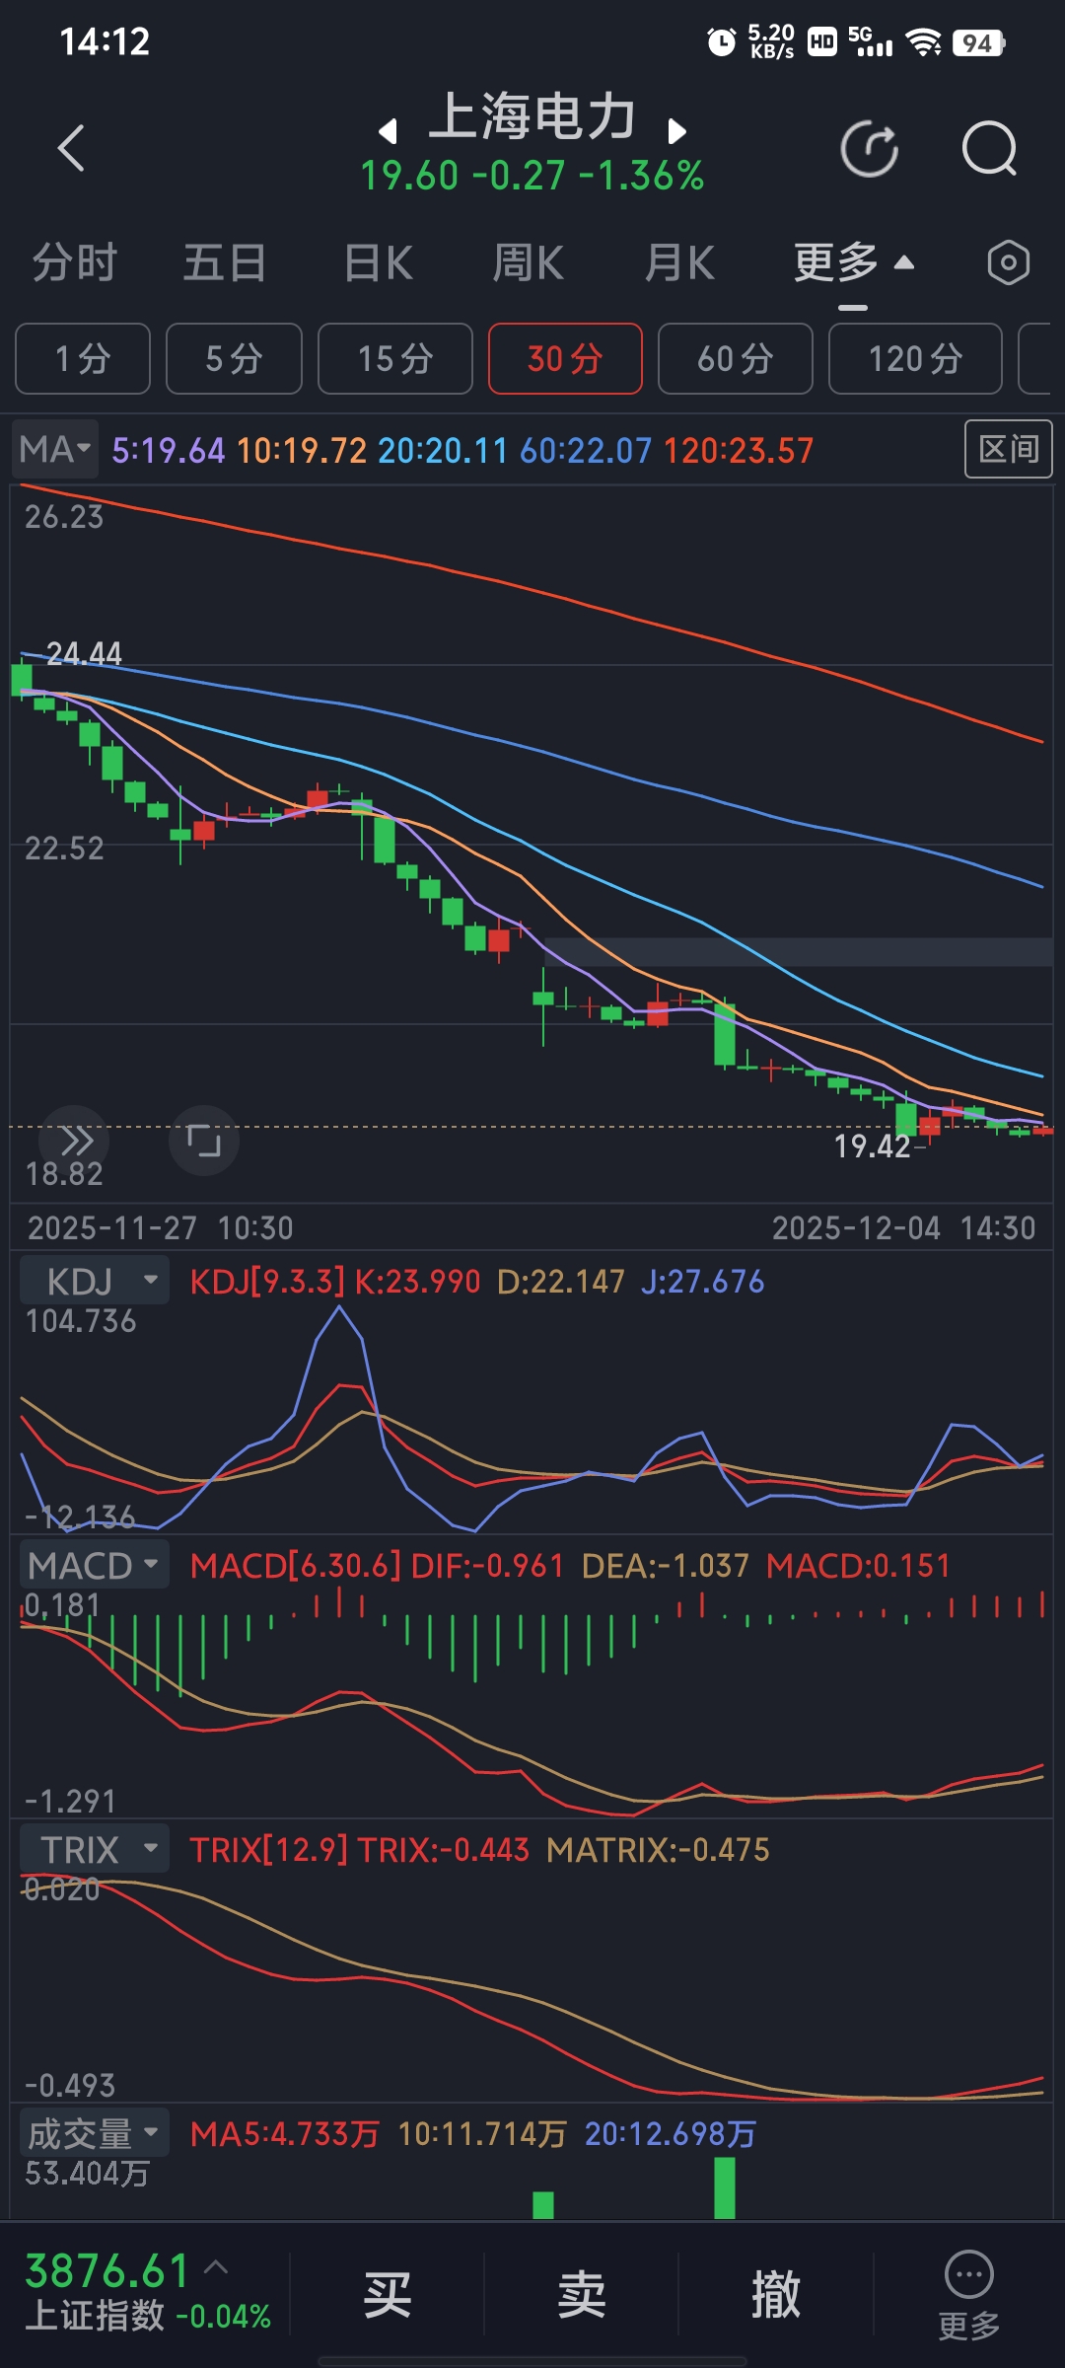Select 5分 interval

[x=234, y=358]
